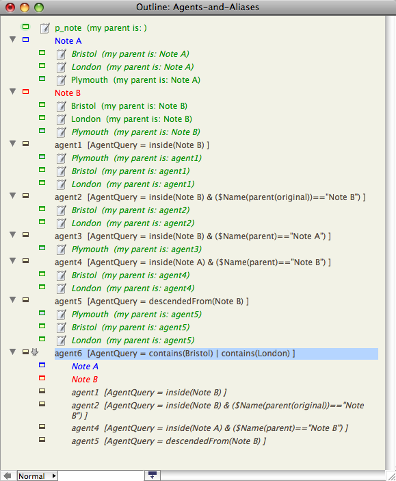Select the agent3 query row
This screenshot has width=396, height=481.
click(x=193, y=236)
